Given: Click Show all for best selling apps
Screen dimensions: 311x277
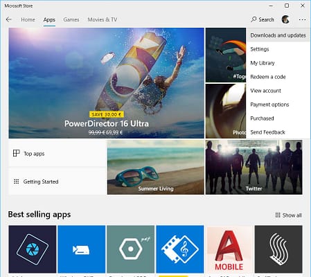Looking at the screenshot, I should pyautogui.click(x=289, y=215).
